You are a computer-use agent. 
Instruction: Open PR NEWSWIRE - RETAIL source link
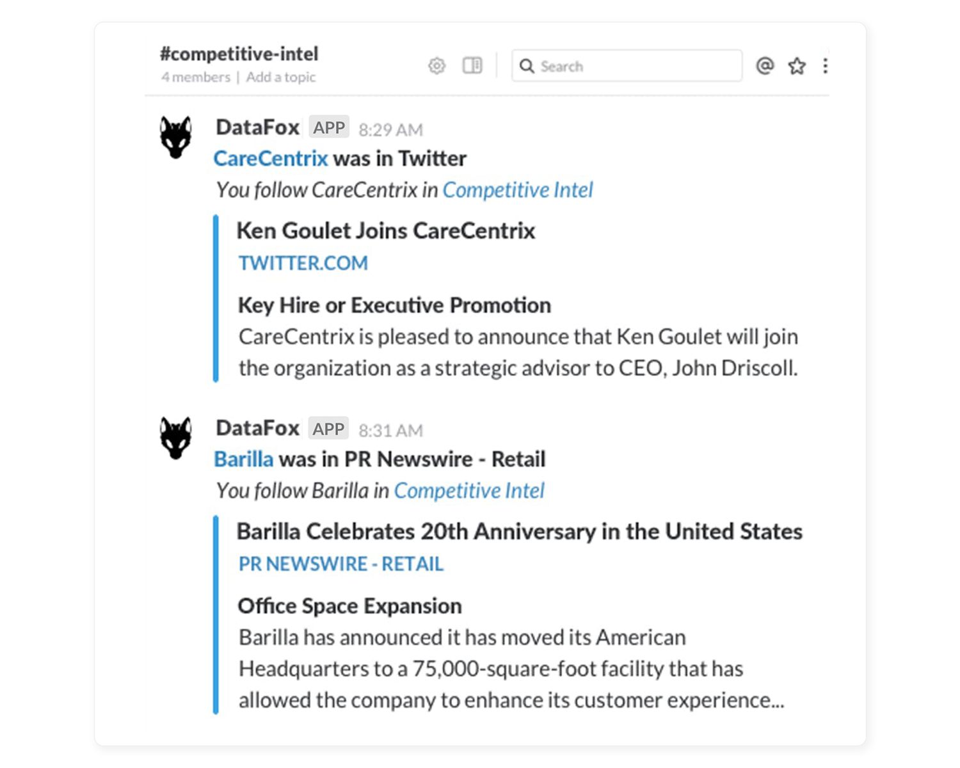tap(341, 564)
